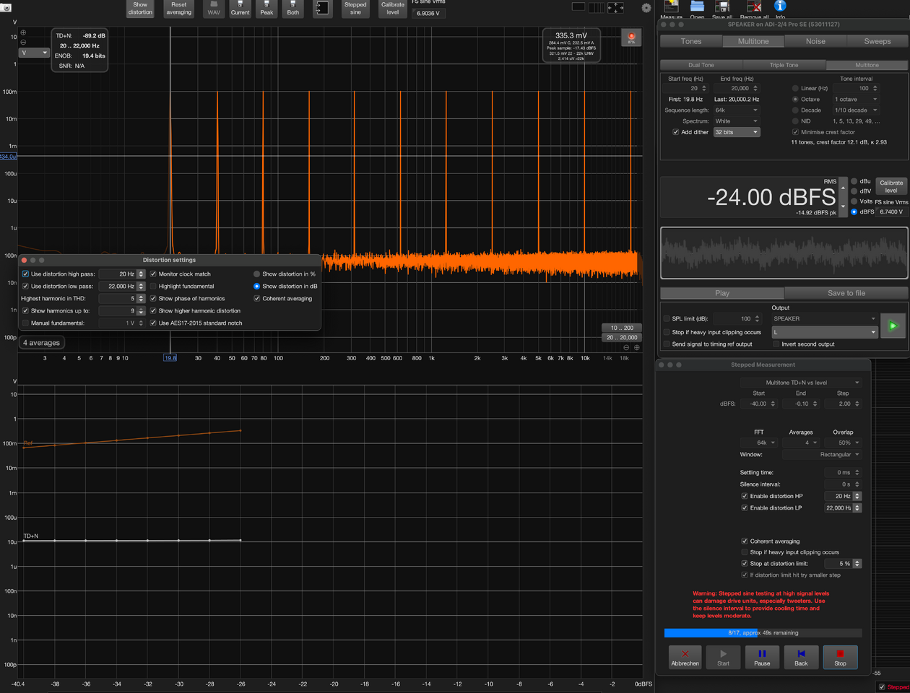The width and height of the screenshot is (910, 693).
Task: Select Show distortion in % radio
Action: tap(256, 274)
